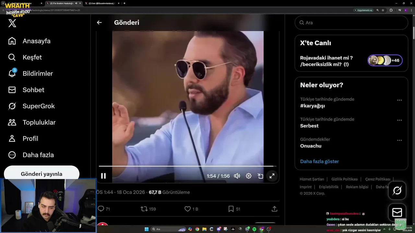Join Rojavadaki ihanet mi live space
Image resolution: width=415 pixels, height=233 pixels.
326,61
